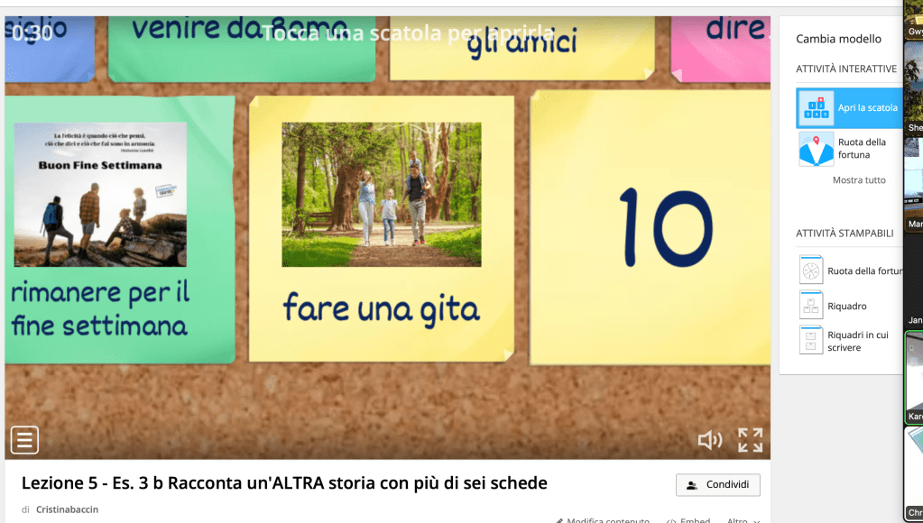Open author link Cristinabaccin
Screen dimensions: 923x523
[67, 509]
